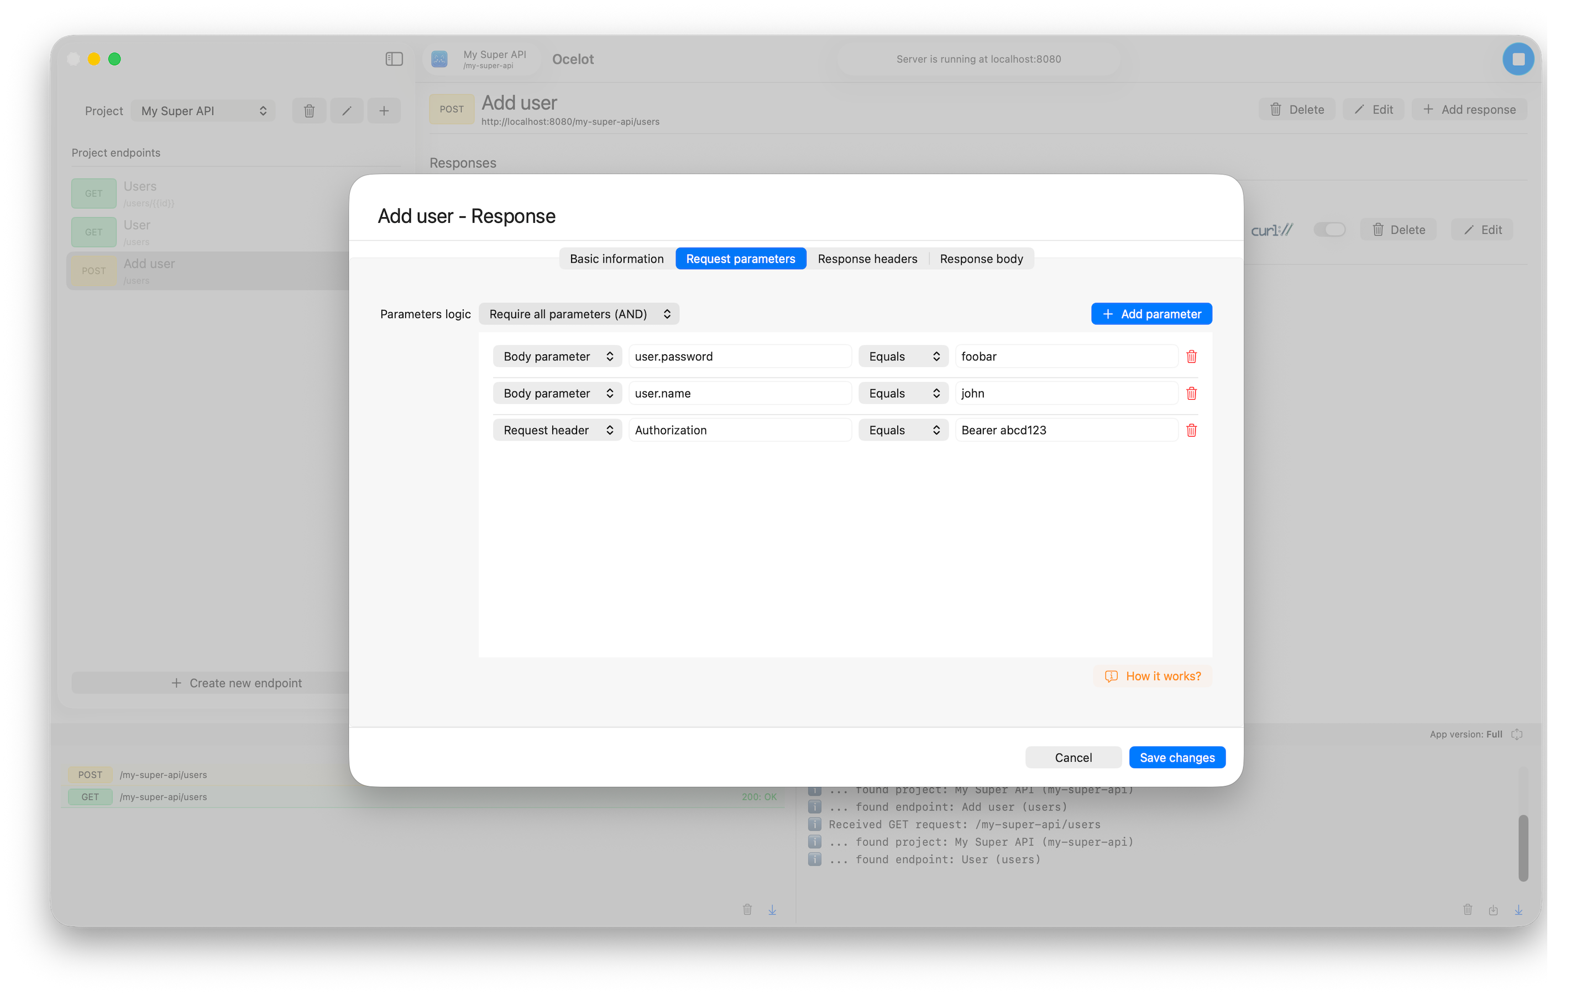
Task: Open the How it works info popup
Action: (x=1153, y=676)
